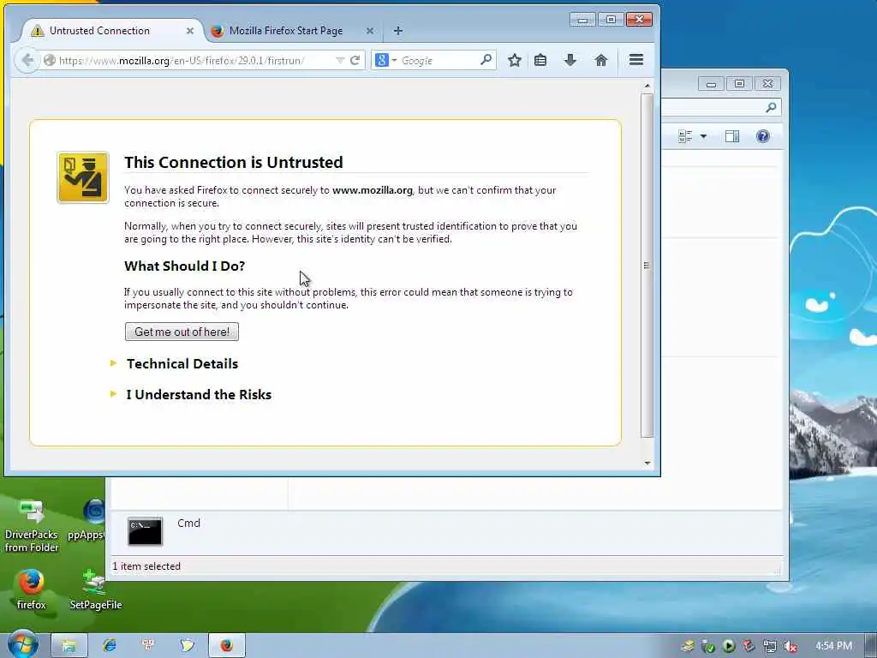
Task: Click the yellow passport officer warning icon
Action: pyautogui.click(x=83, y=177)
